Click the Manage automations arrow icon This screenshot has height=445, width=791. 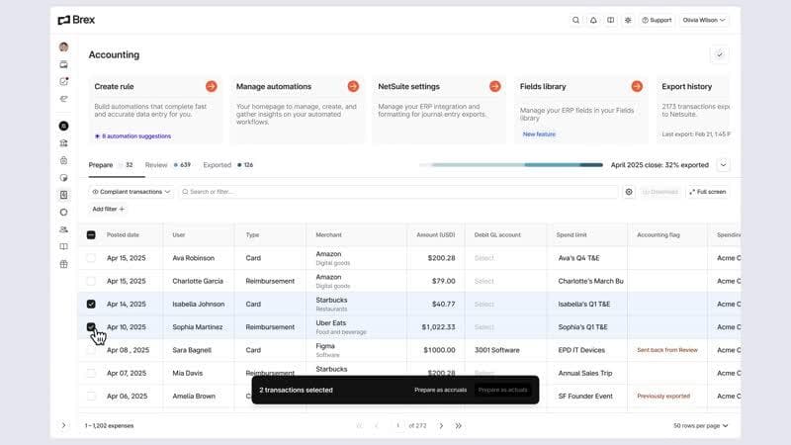click(353, 87)
